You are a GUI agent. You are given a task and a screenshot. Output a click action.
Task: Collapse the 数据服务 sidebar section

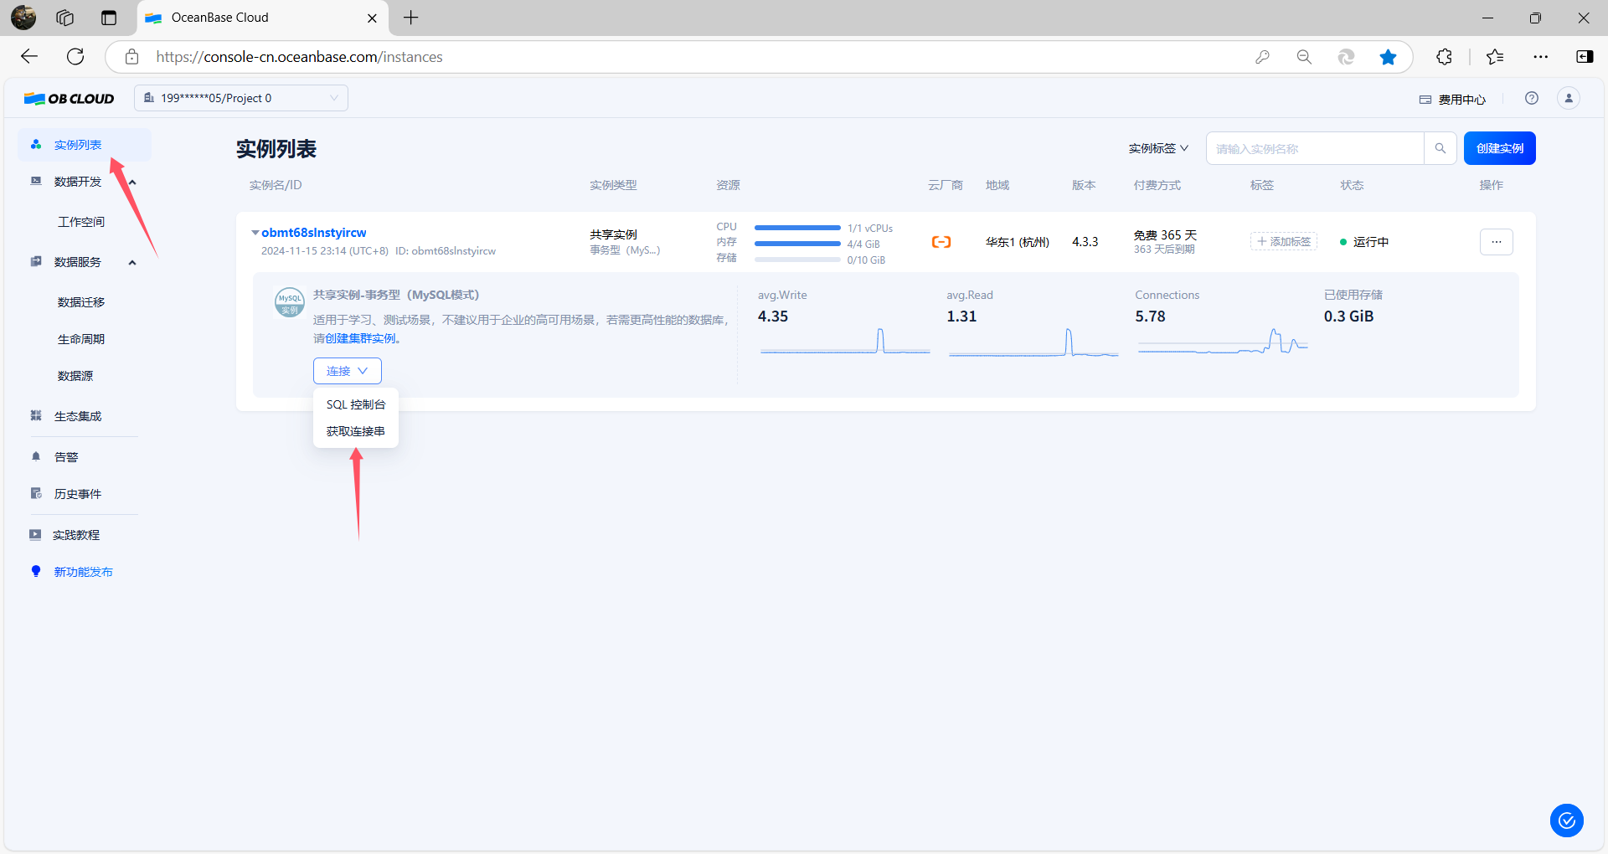132,262
